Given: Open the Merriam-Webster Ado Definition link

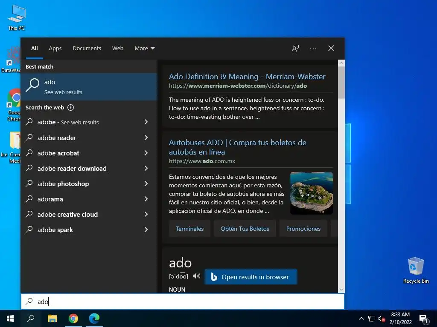Looking at the screenshot, I should [x=247, y=77].
